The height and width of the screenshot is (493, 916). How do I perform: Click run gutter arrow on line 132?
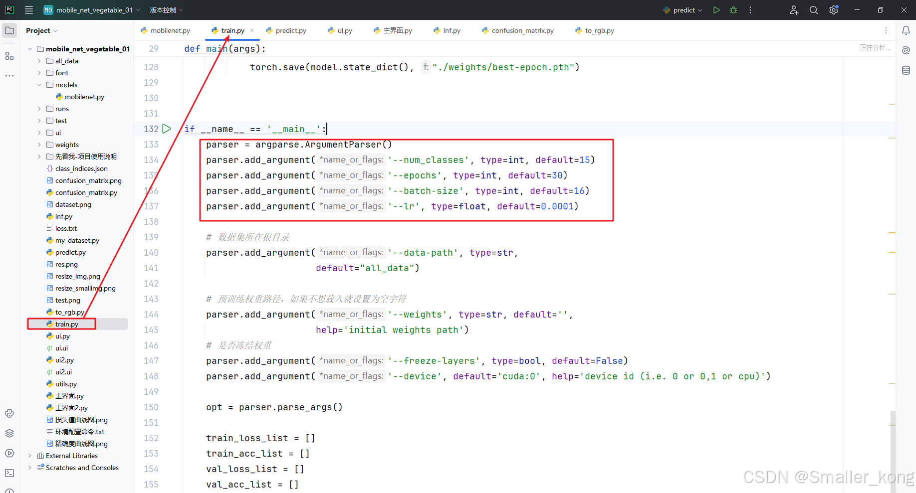coord(167,129)
